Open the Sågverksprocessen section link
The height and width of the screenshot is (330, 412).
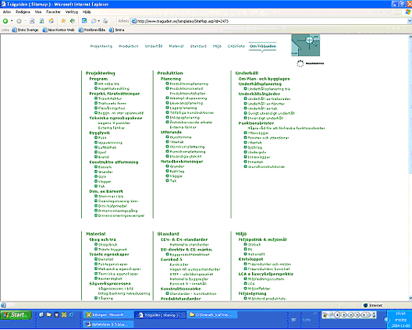[x=110, y=283]
